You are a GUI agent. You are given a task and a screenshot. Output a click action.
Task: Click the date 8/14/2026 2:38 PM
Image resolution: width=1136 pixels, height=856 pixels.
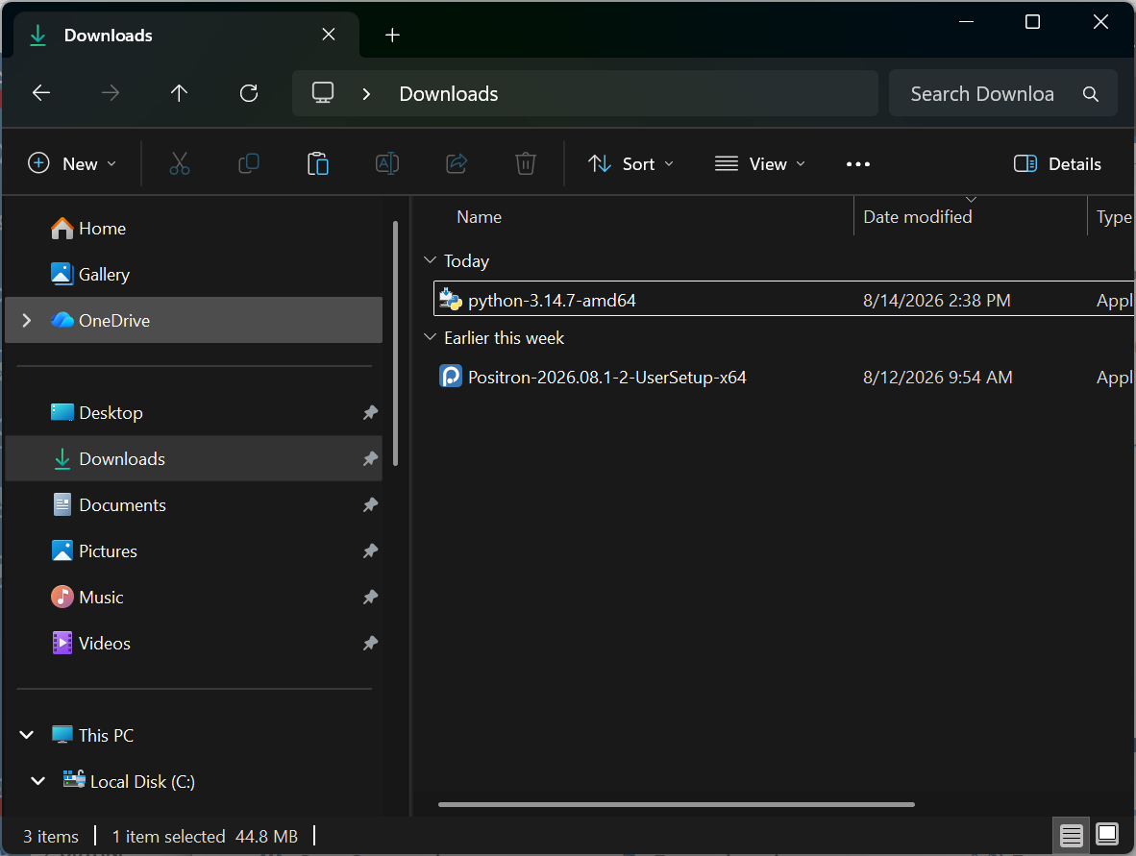[936, 301]
